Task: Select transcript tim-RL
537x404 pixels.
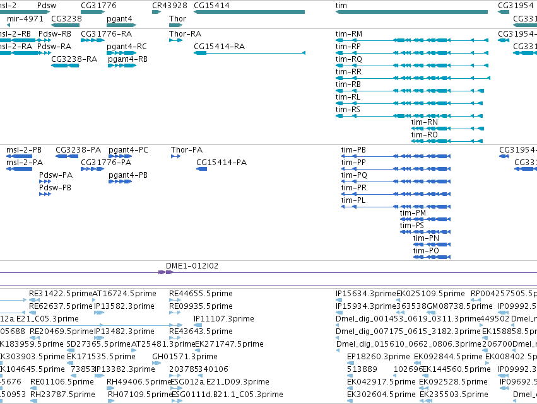Action: coord(410,103)
